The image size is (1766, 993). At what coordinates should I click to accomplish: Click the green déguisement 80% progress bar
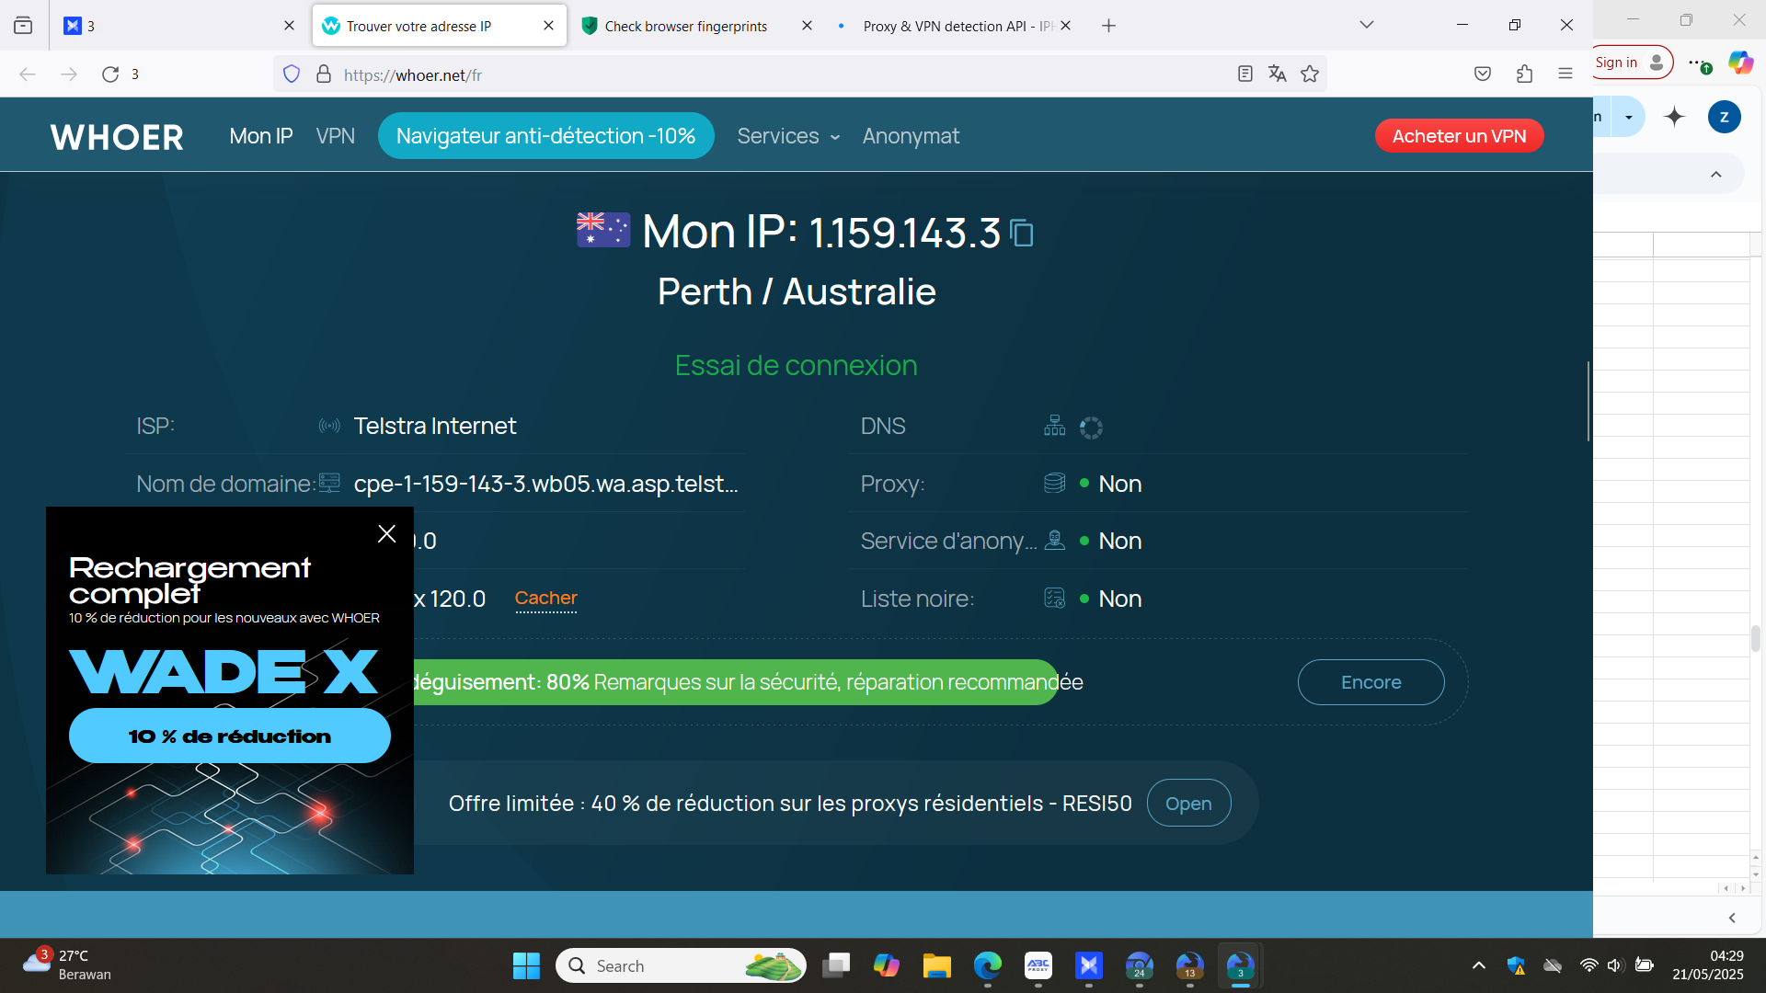(736, 682)
